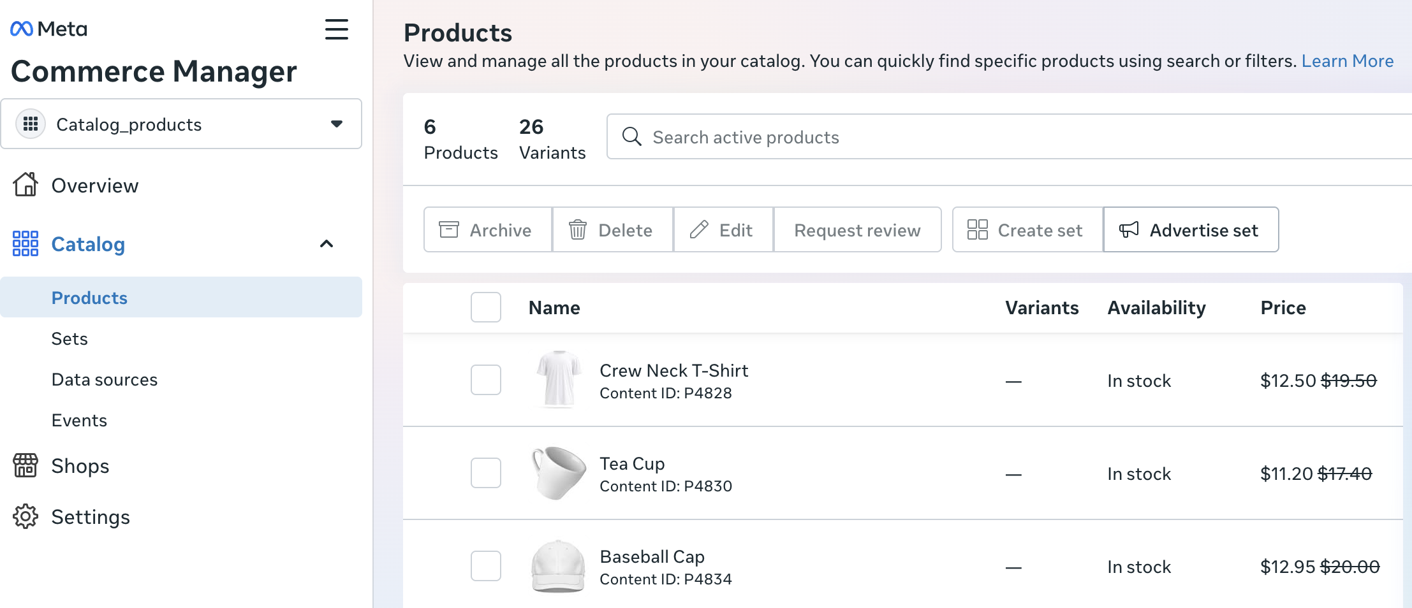Viewport: 1412px width, 608px height.
Task: Tick the Baseball Cap row checkbox
Action: point(486,566)
